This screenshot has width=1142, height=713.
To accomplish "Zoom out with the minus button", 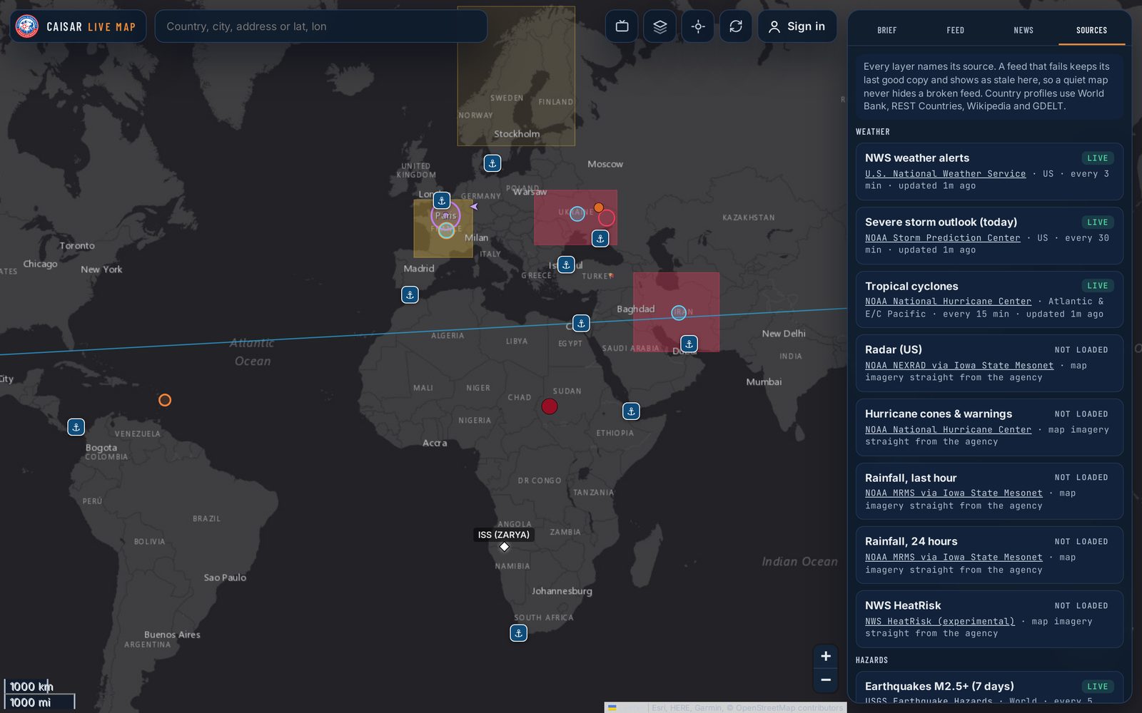I will click(x=826, y=680).
